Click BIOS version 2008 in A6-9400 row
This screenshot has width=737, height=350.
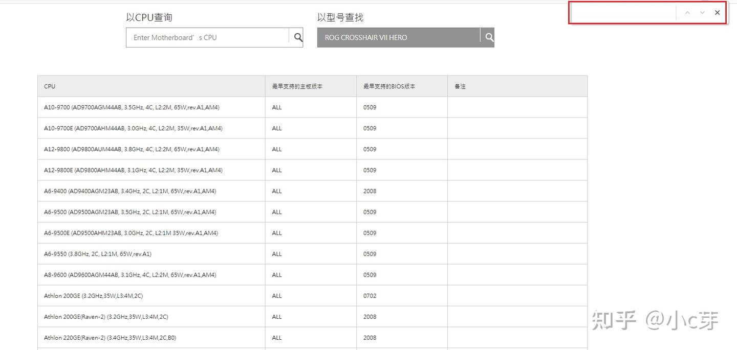point(370,191)
